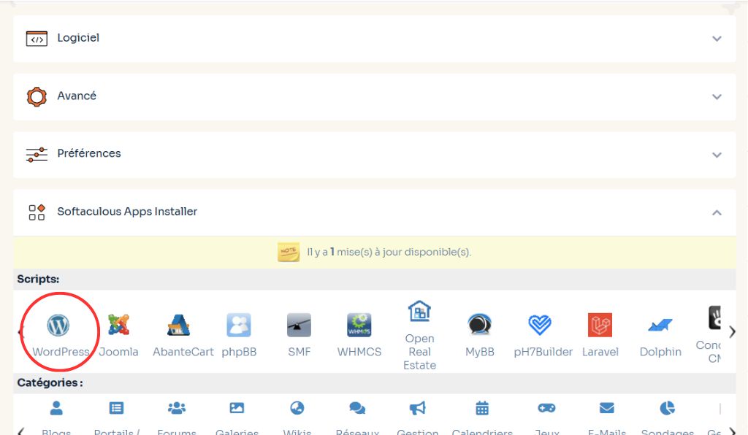Select the Dolphin script icon
Image resolution: width=748 pixels, height=435 pixels.
pyautogui.click(x=660, y=325)
